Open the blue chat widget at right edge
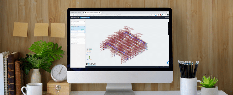The height and width of the screenshot is (95, 233). click(168, 63)
